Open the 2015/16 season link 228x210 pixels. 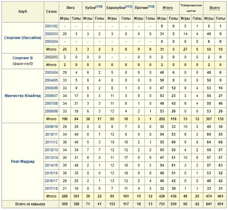click(51, 173)
